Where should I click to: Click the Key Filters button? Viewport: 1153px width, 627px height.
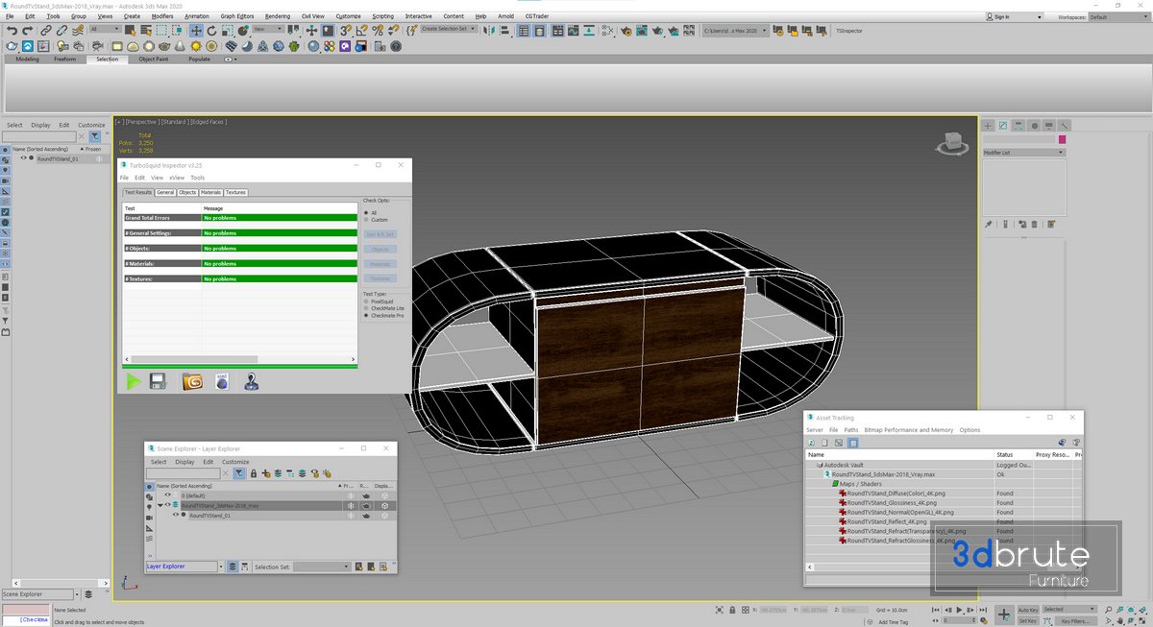(x=1076, y=620)
